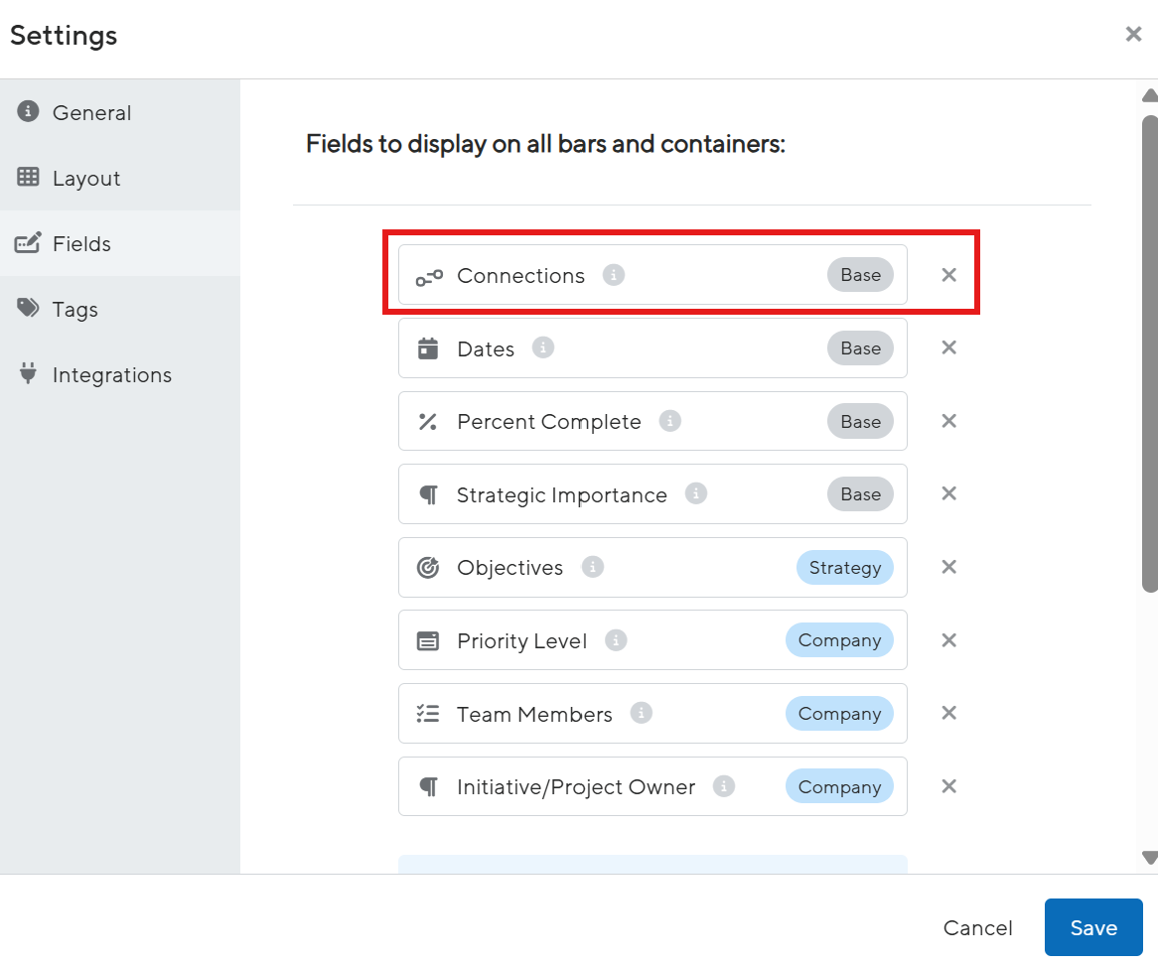Go to the Integrations section
Viewport: 1158px width, 967px height.
(111, 375)
